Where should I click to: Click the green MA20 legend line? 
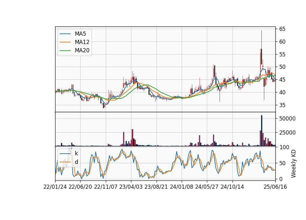[x=65, y=50]
